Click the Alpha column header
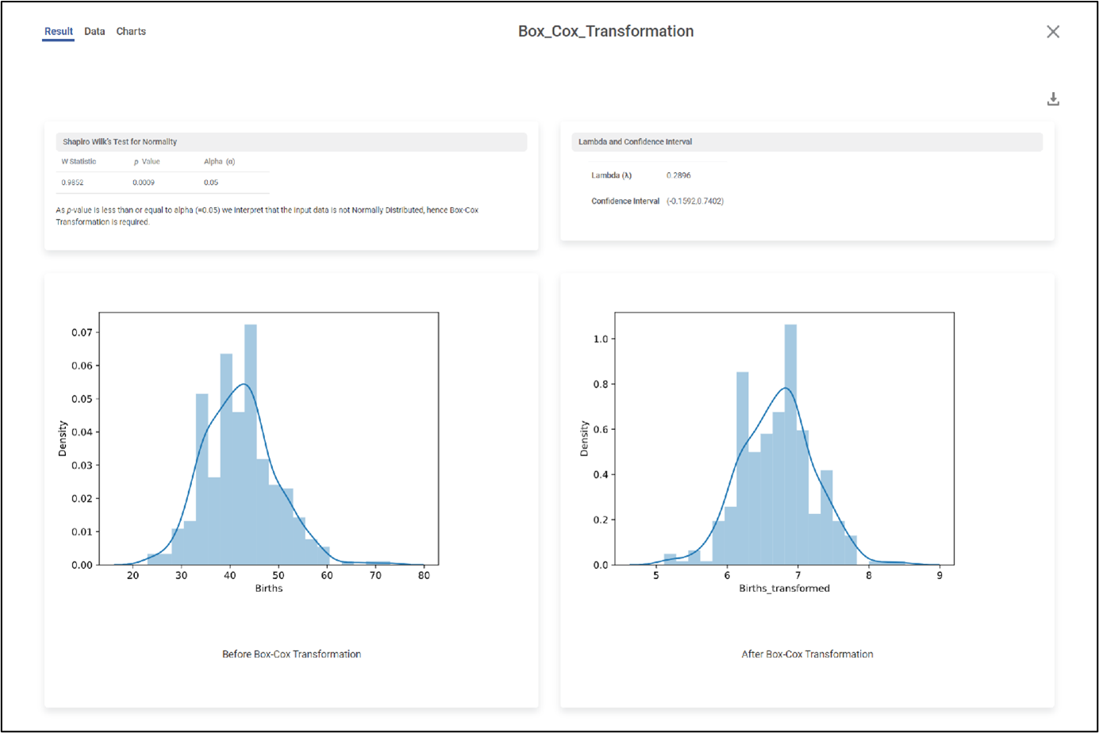The height and width of the screenshot is (733, 1099). click(x=219, y=162)
